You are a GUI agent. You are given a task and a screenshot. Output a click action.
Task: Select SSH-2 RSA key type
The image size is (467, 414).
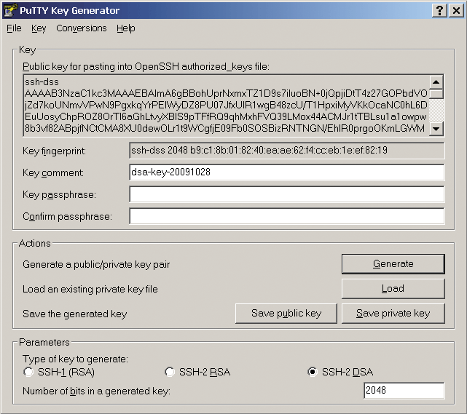170,373
